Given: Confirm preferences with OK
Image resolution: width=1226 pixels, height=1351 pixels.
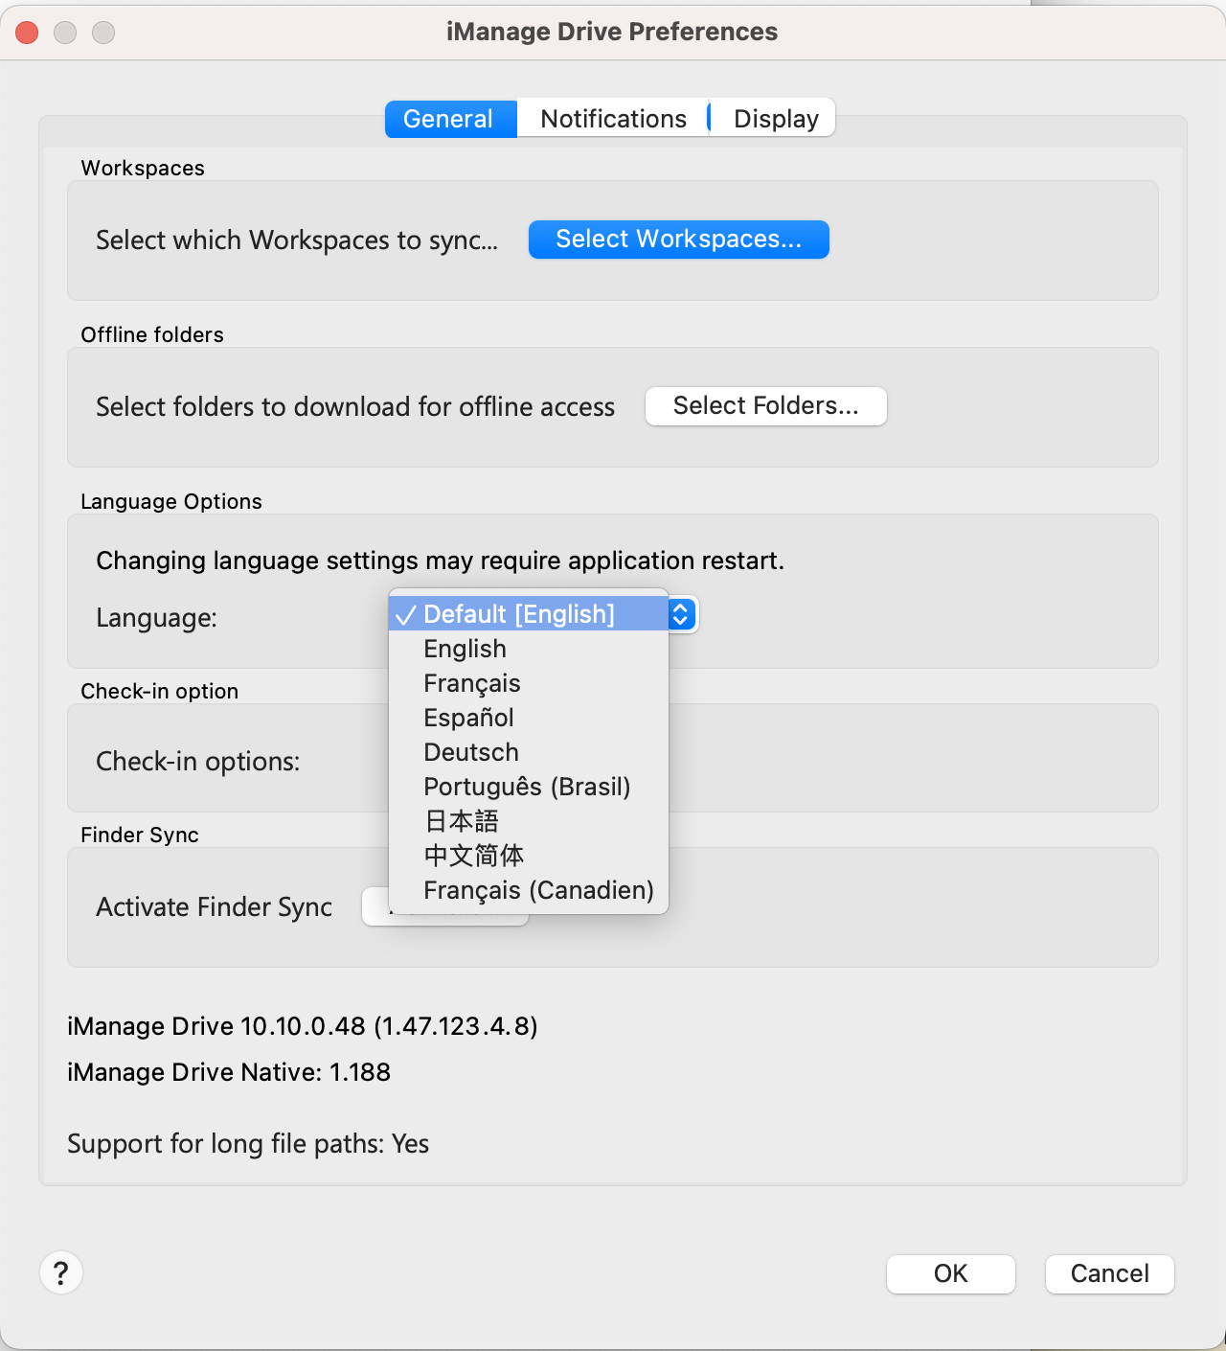Looking at the screenshot, I should point(950,1273).
